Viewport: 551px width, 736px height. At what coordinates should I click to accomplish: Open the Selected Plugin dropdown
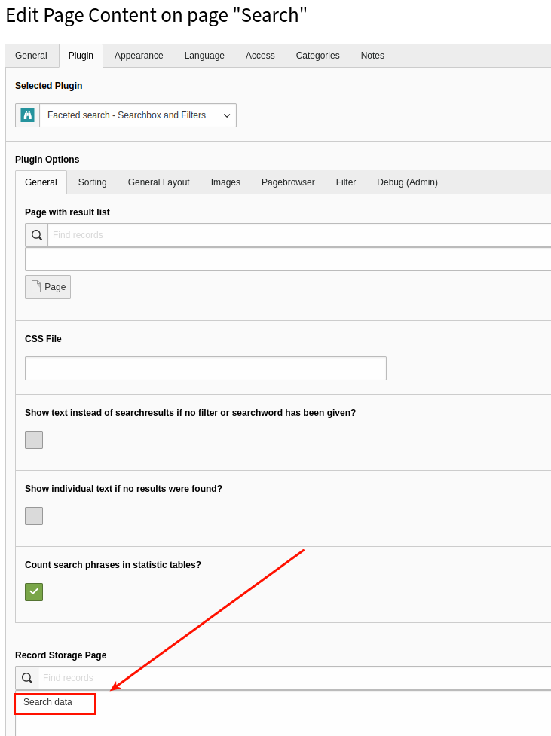(136, 115)
